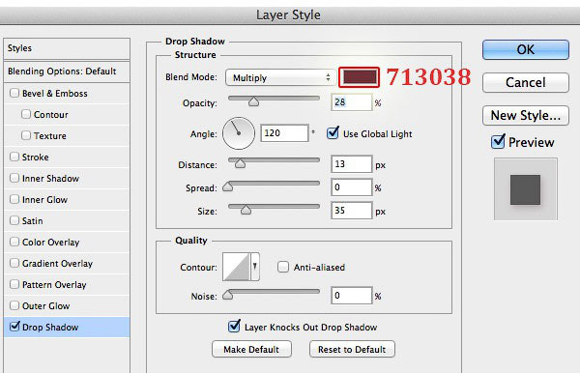Click Make Default button
Screen dimensions: 580x373
pos(251,349)
